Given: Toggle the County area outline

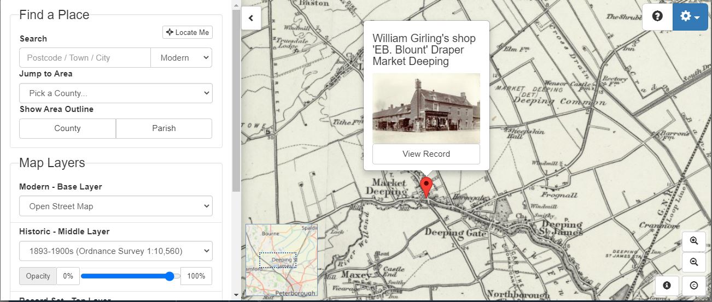Looking at the screenshot, I should [67, 128].
